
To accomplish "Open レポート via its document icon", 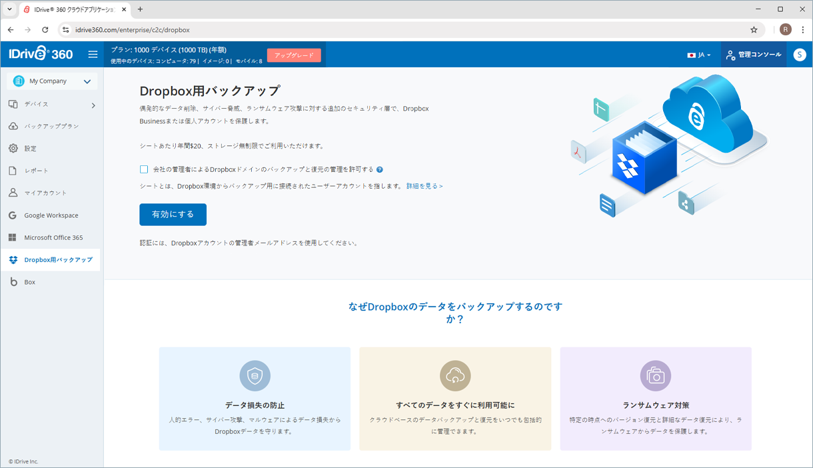I will [13, 170].
